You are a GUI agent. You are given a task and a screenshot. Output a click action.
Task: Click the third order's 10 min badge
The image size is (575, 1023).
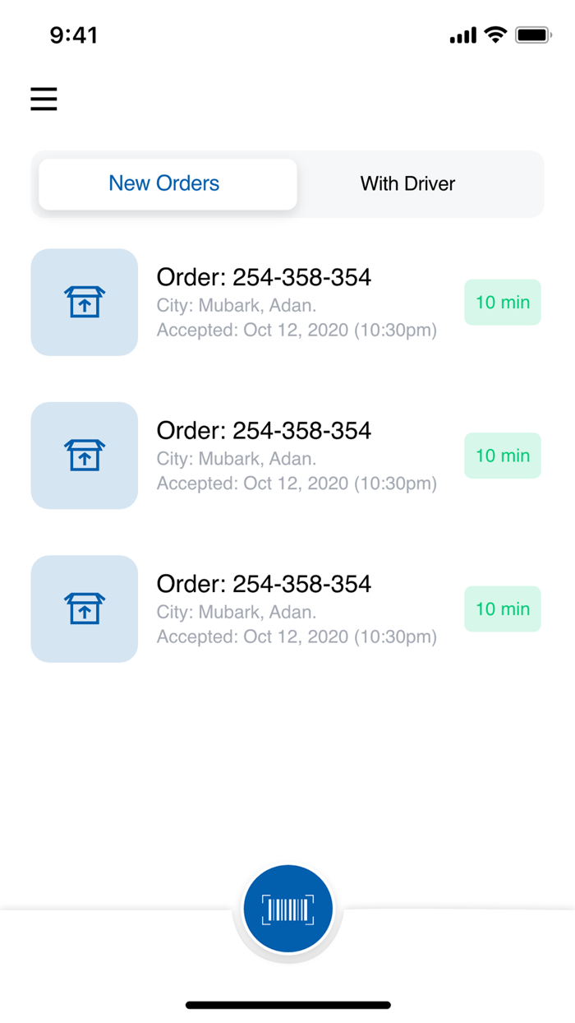click(503, 609)
